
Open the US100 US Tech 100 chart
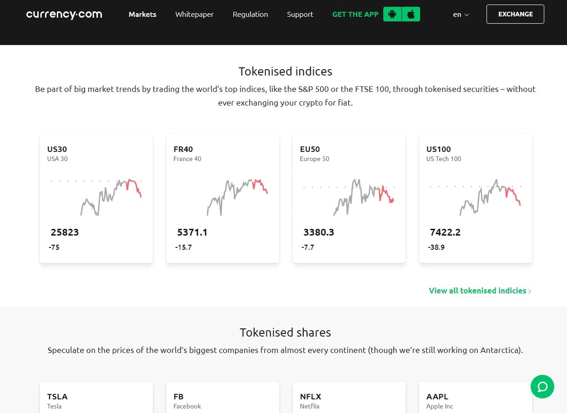(x=476, y=198)
